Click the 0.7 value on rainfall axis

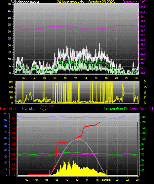pos(14,139)
